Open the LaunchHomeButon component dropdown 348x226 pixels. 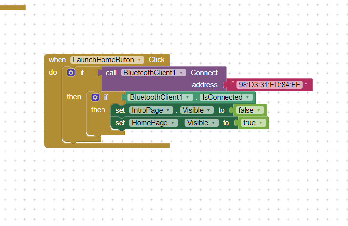107,60
